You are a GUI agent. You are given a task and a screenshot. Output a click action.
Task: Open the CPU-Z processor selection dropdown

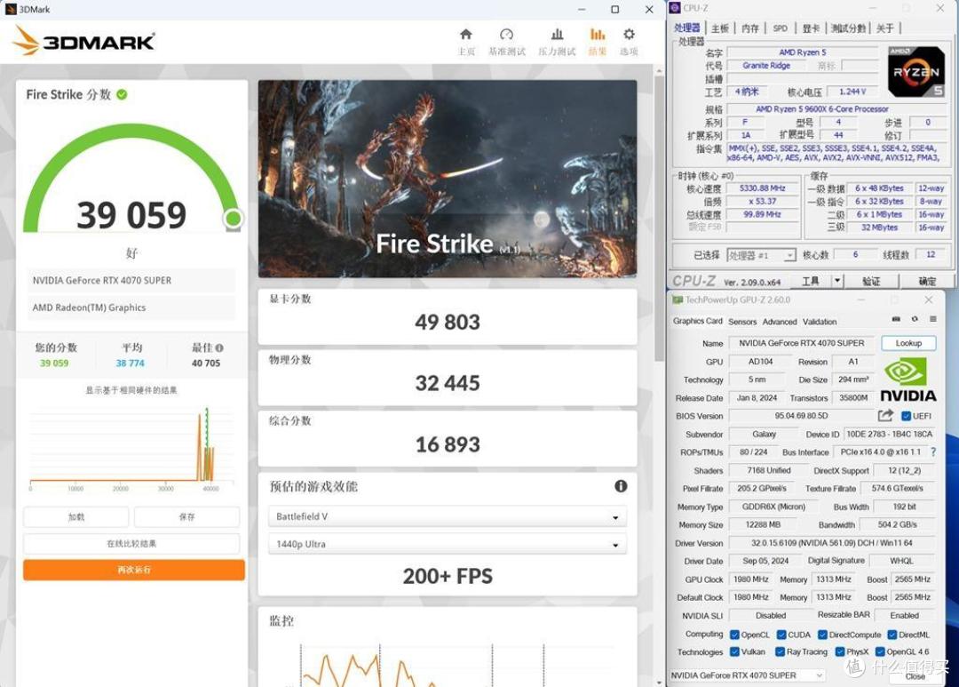[761, 255]
